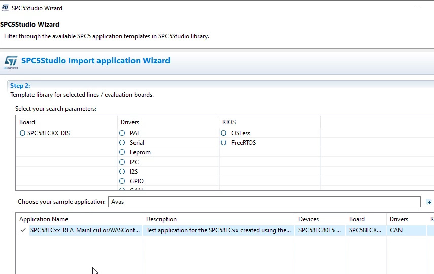Select the I2S driver option
Screen dimensions: 434x274
[122, 172]
